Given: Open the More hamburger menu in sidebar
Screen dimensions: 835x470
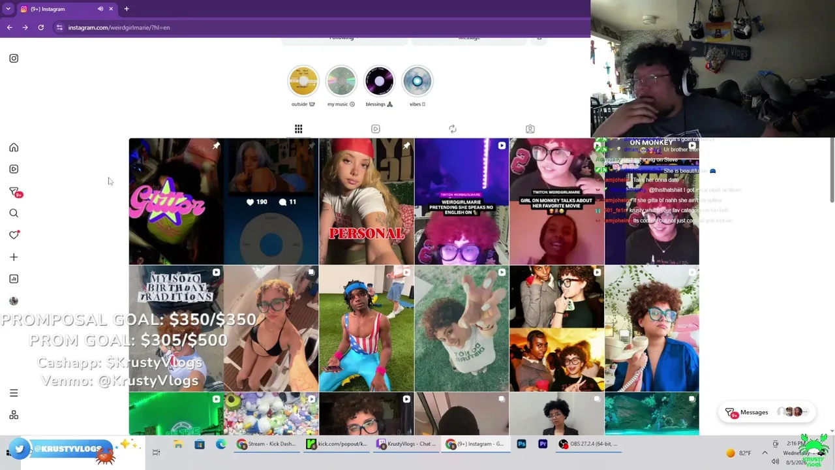Looking at the screenshot, I should [x=14, y=393].
